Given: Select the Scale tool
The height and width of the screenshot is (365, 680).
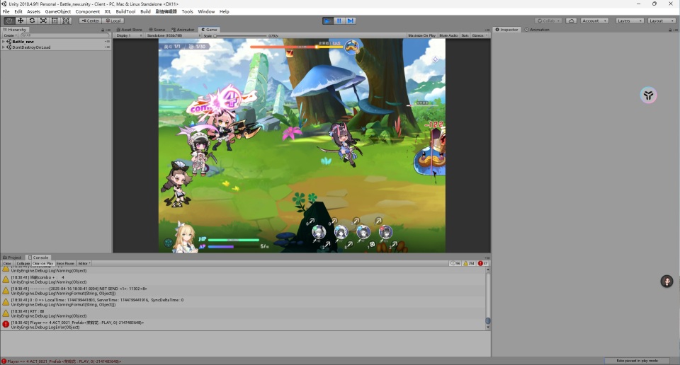Looking at the screenshot, I should 43,21.
